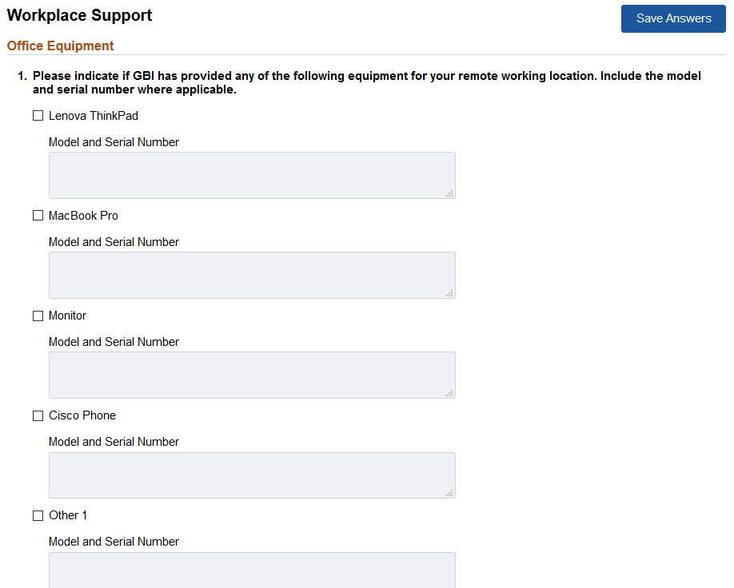Select the Cisco Phone checkbox
Image resolution: width=734 pixels, height=588 pixels.
(38, 415)
